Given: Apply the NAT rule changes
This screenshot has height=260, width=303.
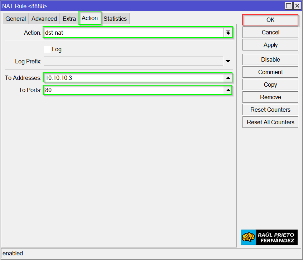Looking at the screenshot, I should 270,45.
